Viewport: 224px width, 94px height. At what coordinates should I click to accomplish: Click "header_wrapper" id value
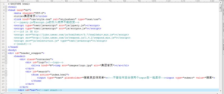tap(31, 53)
